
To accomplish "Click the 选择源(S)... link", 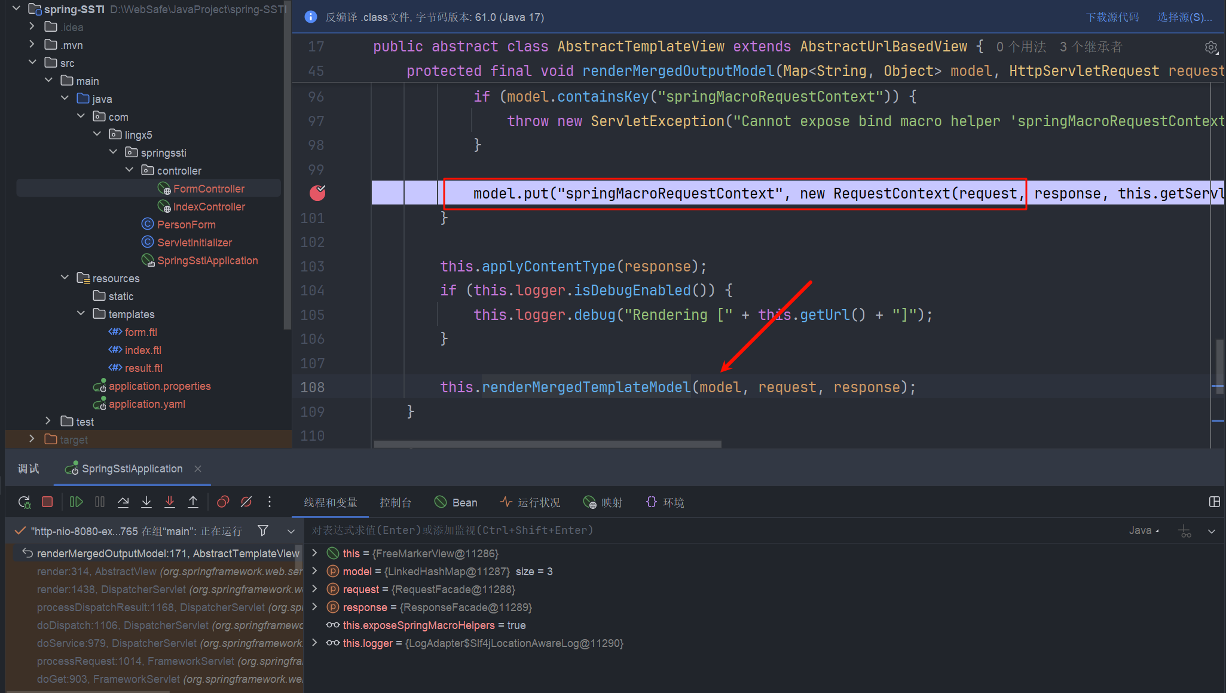I will click(1184, 17).
